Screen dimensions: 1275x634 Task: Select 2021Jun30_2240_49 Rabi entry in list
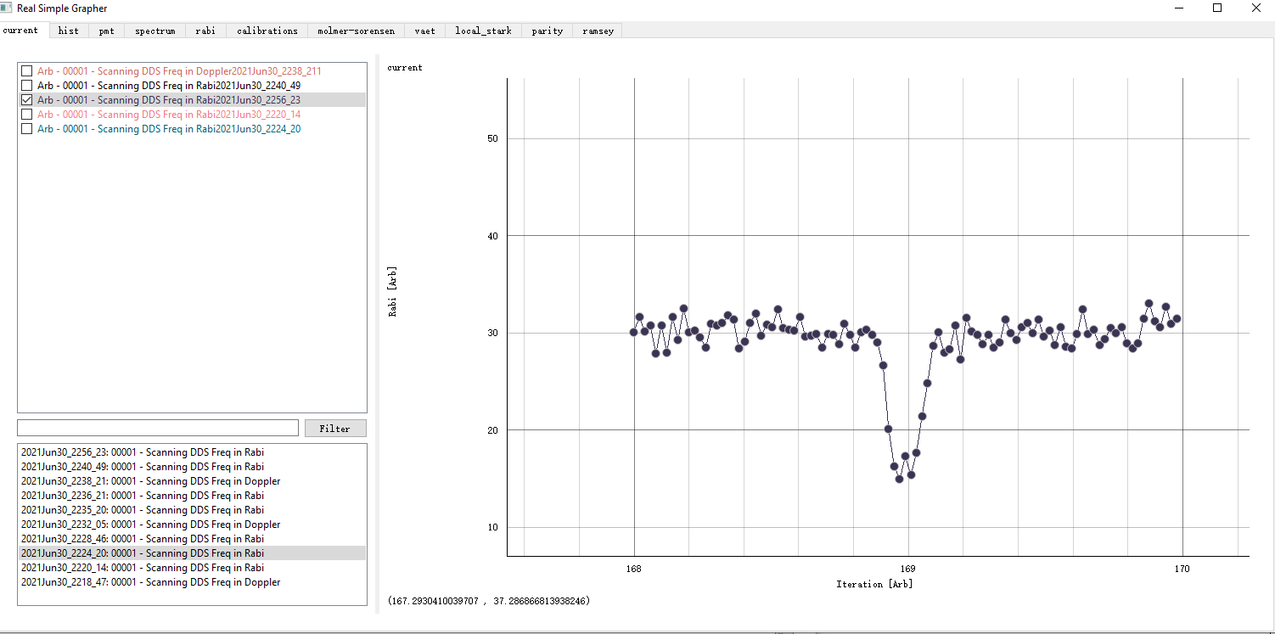point(192,467)
